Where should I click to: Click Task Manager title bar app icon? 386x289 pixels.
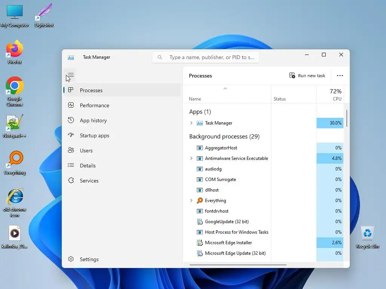pyautogui.click(x=71, y=58)
